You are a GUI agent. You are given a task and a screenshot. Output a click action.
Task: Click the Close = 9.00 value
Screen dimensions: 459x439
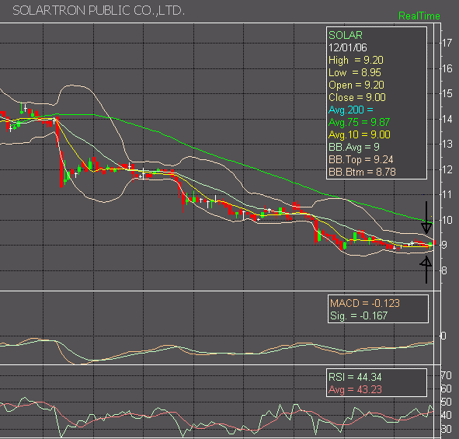click(356, 98)
